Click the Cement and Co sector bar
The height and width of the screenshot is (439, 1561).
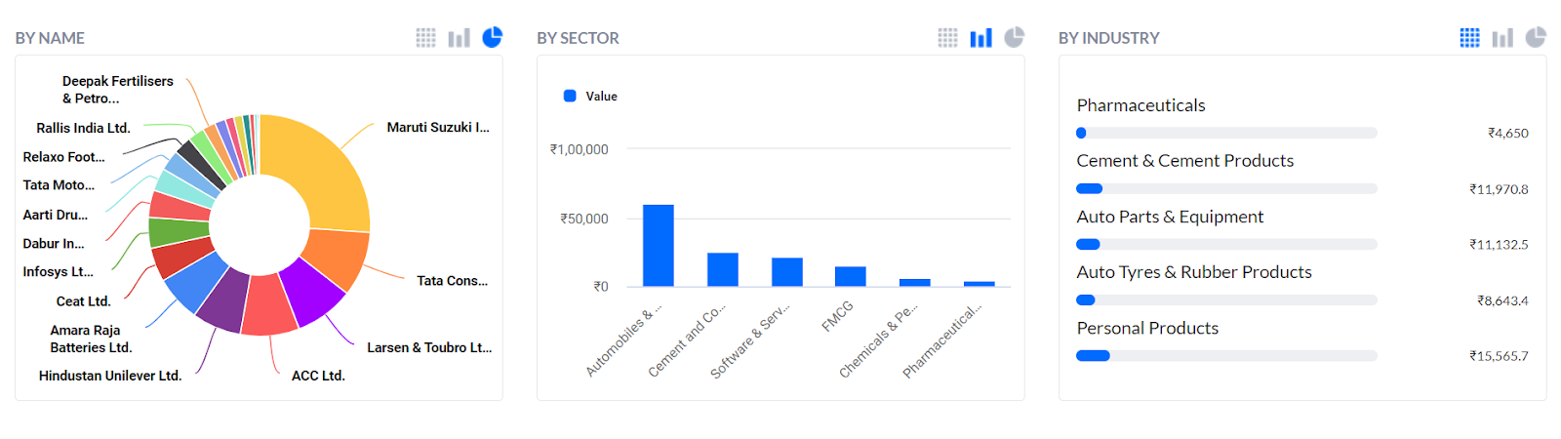[723, 269]
